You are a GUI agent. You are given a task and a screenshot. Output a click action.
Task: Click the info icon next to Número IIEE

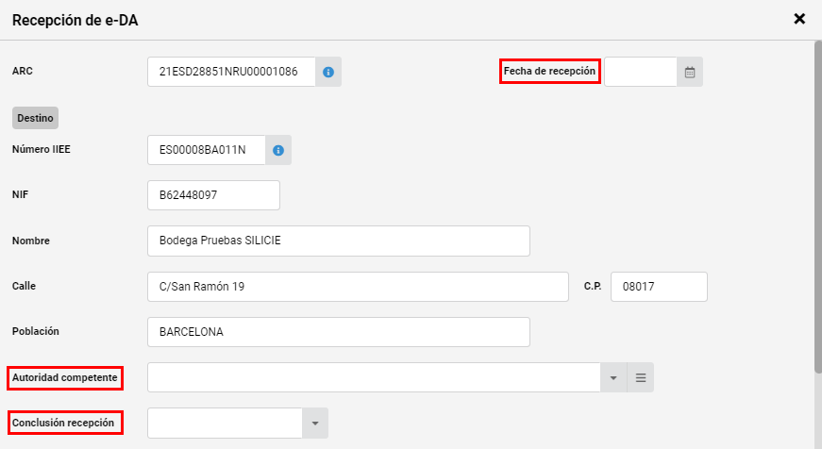coord(278,150)
